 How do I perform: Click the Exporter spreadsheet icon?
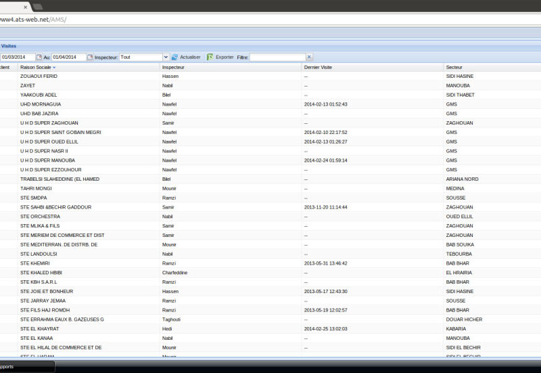210,58
